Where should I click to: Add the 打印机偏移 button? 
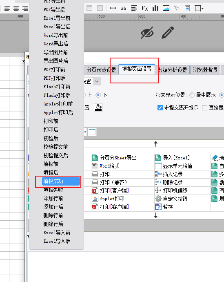coord(171,190)
